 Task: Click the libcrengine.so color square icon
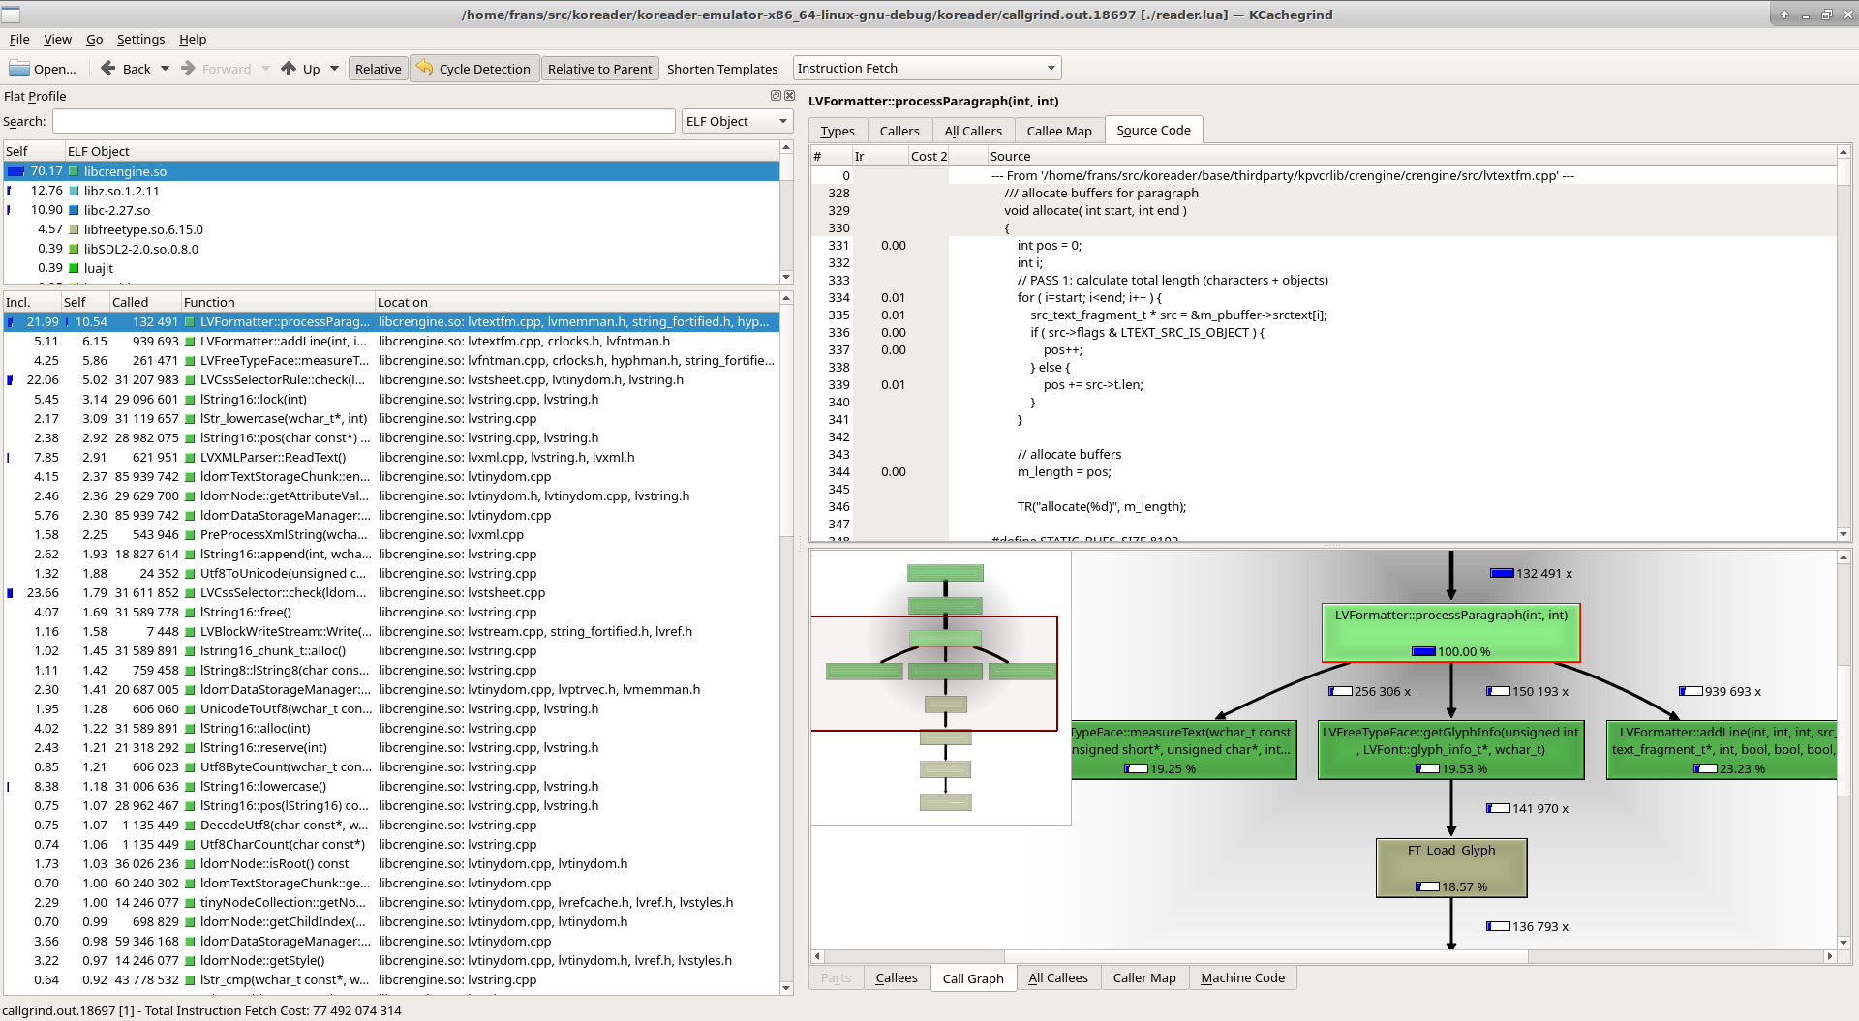pyautogui.click(x=74, y=171)
